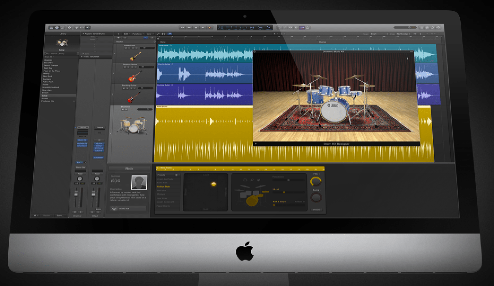Mute the Drummer track
494x286 pixels.
(123, 109)
